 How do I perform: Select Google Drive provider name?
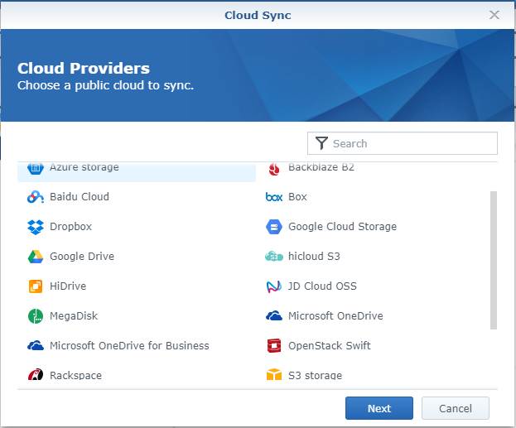pyautogui.click(x=82, y=257)
